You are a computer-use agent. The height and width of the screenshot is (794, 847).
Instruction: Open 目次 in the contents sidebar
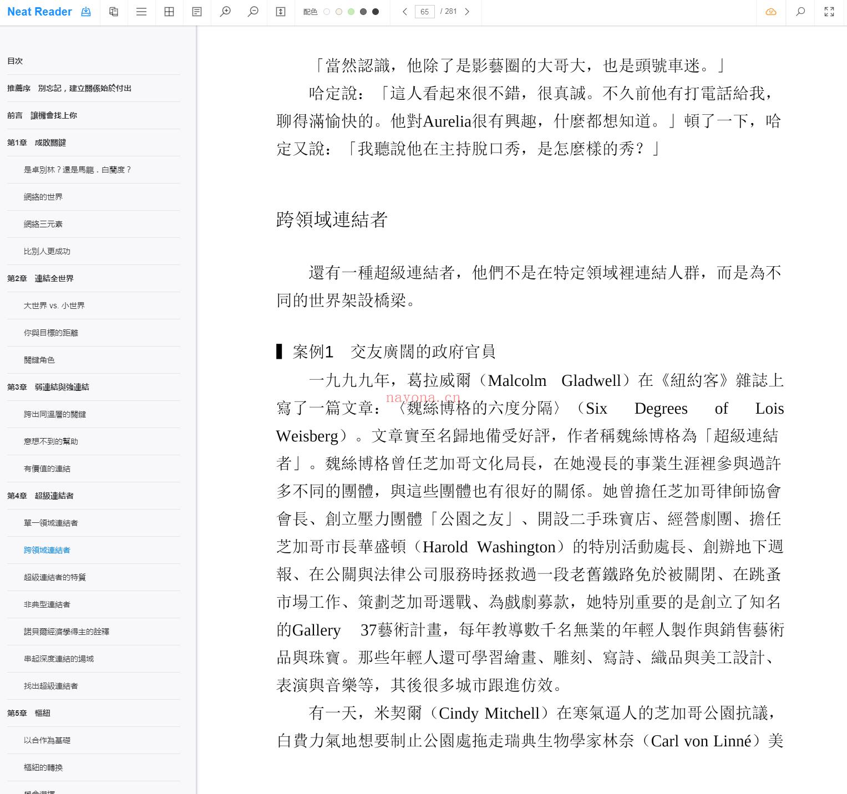tap(15, 61)
